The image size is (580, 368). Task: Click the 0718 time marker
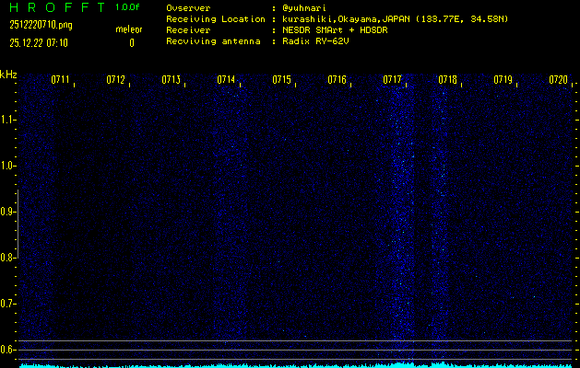[447, 80]
